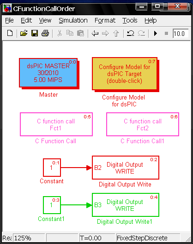Navigate forward with the right arrow icon
The height and width of the screenshot is (244, 193).
click(105, 33)
